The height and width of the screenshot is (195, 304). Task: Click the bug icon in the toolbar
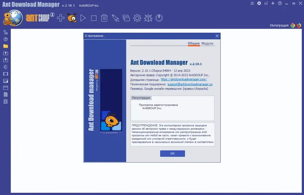(148, 18)
